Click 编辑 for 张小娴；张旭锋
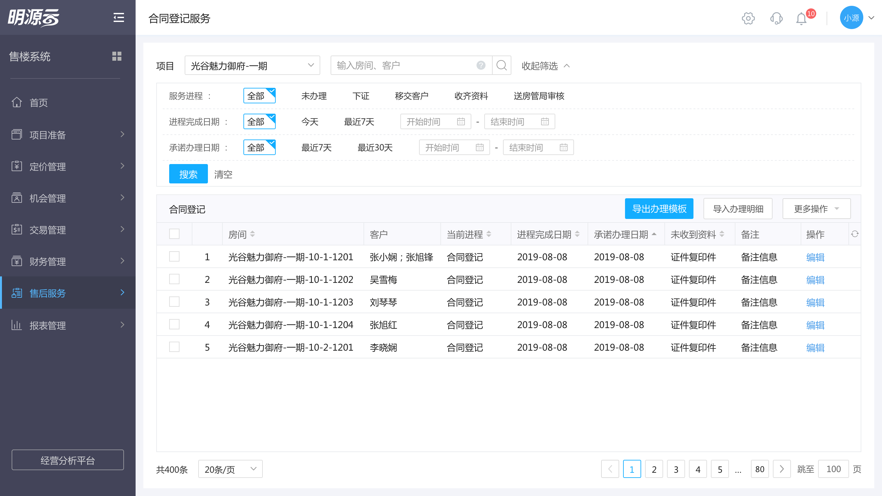The image size is (882, 496). point(815,257)
